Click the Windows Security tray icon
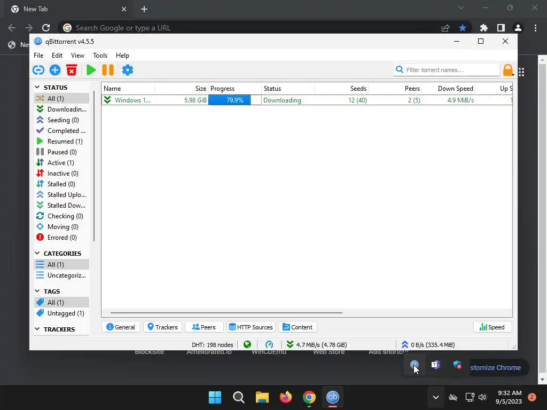This screenshot has height=410, width=547. tap(457, 365)
